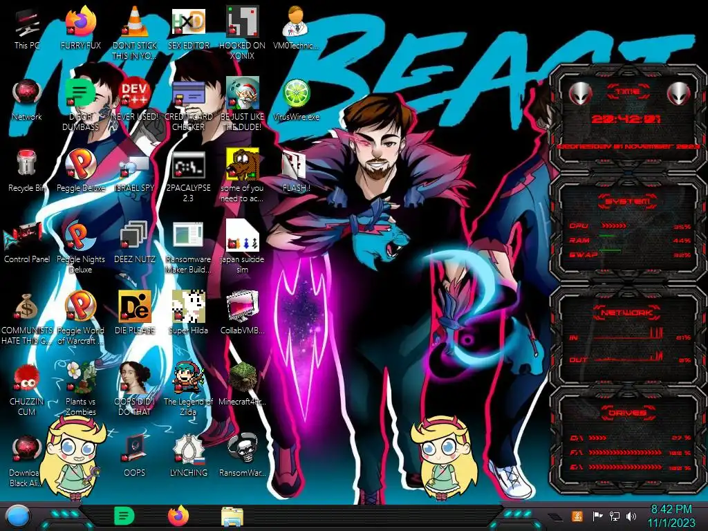Viewport: 708px width, 531px height.
Task: Select the CREDIT CARD CHECKER icon
Action: pos(188,105)
